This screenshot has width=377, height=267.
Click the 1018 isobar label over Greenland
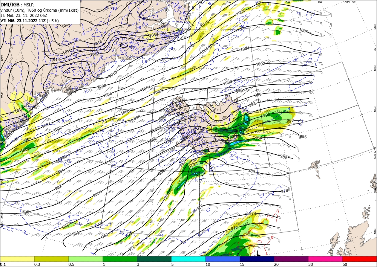98,43
